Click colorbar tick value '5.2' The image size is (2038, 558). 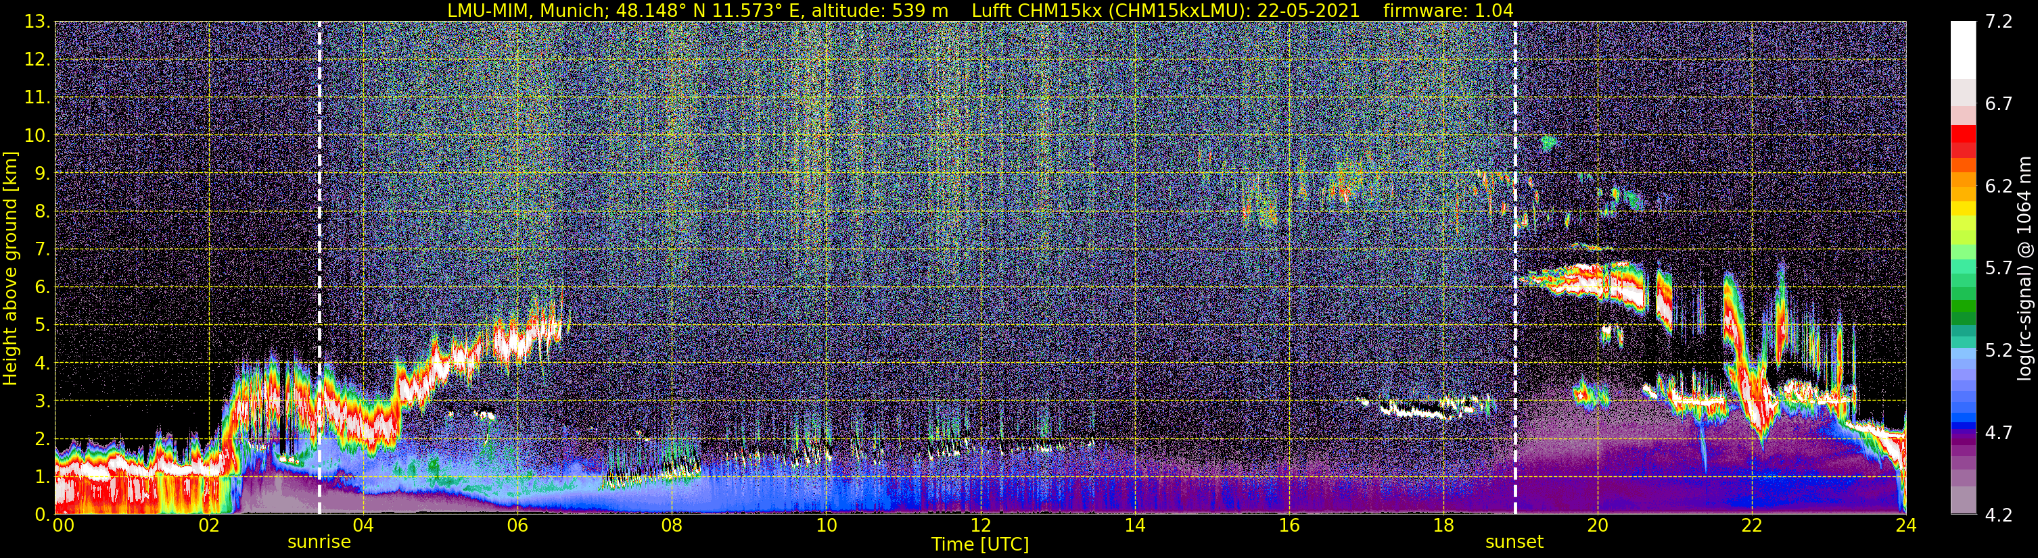(x=1999, y=351)
